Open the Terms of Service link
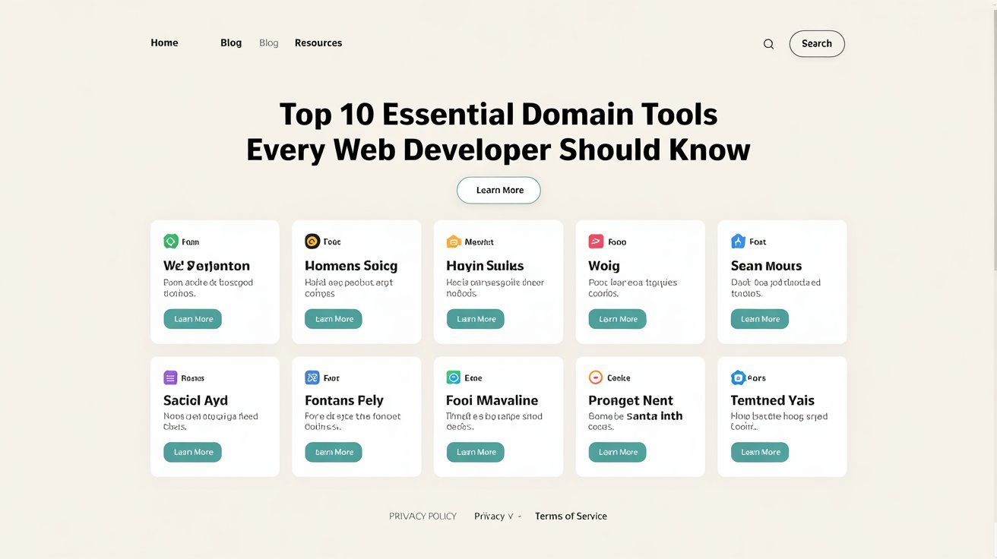 click(x=571, y=516)
